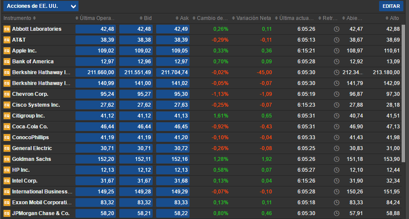Click the EQ icon beside JPMorgan Chase & Co.
The image size is (409, 219).
pyautogui.click(x=7, y=213)
